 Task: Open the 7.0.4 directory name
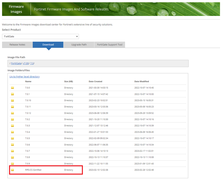tap(27, 132)
